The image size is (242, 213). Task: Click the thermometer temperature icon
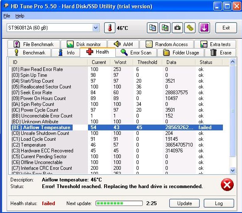coord(110,28)
